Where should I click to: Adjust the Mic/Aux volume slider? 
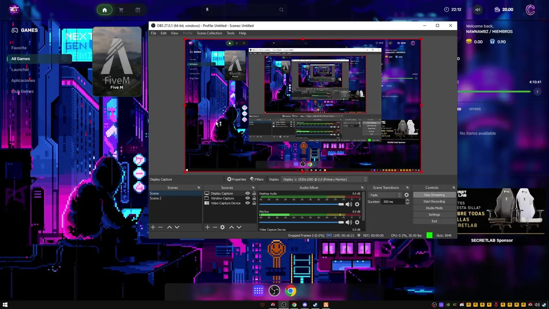click(x=302, y=222)
